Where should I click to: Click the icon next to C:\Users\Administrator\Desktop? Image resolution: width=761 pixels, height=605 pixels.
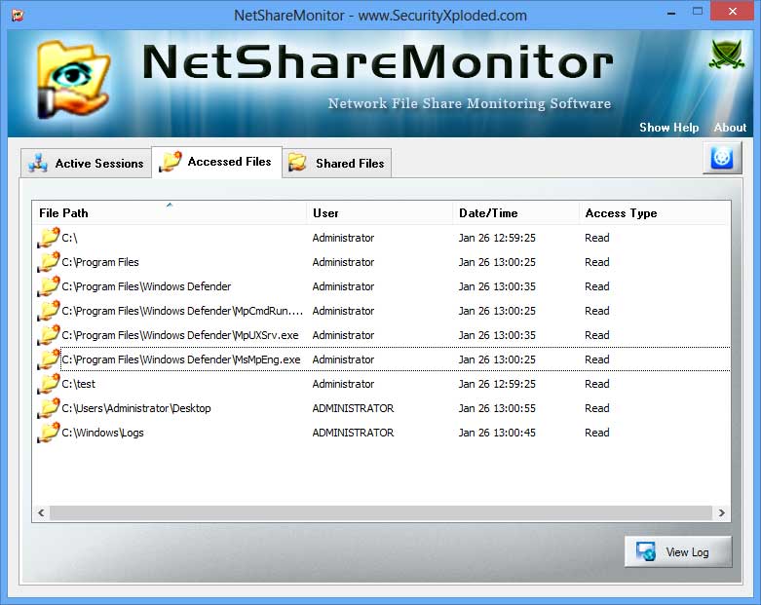pos(48,408)
